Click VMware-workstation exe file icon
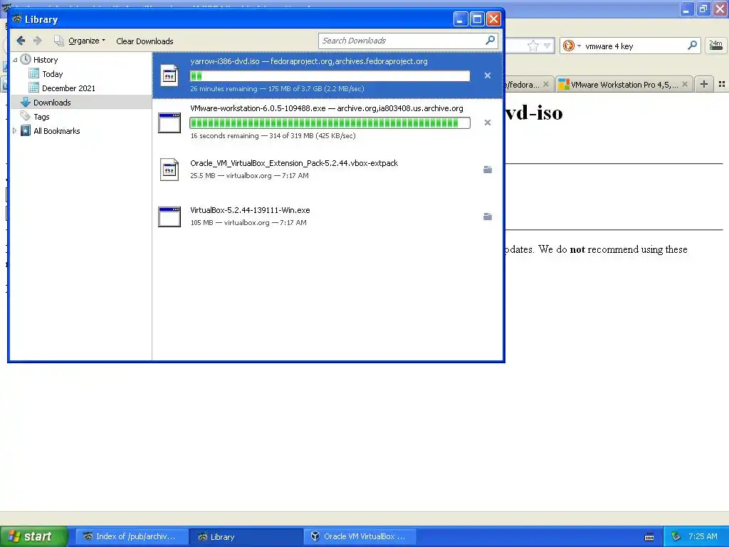729x547 pixels. coord(169,123)
